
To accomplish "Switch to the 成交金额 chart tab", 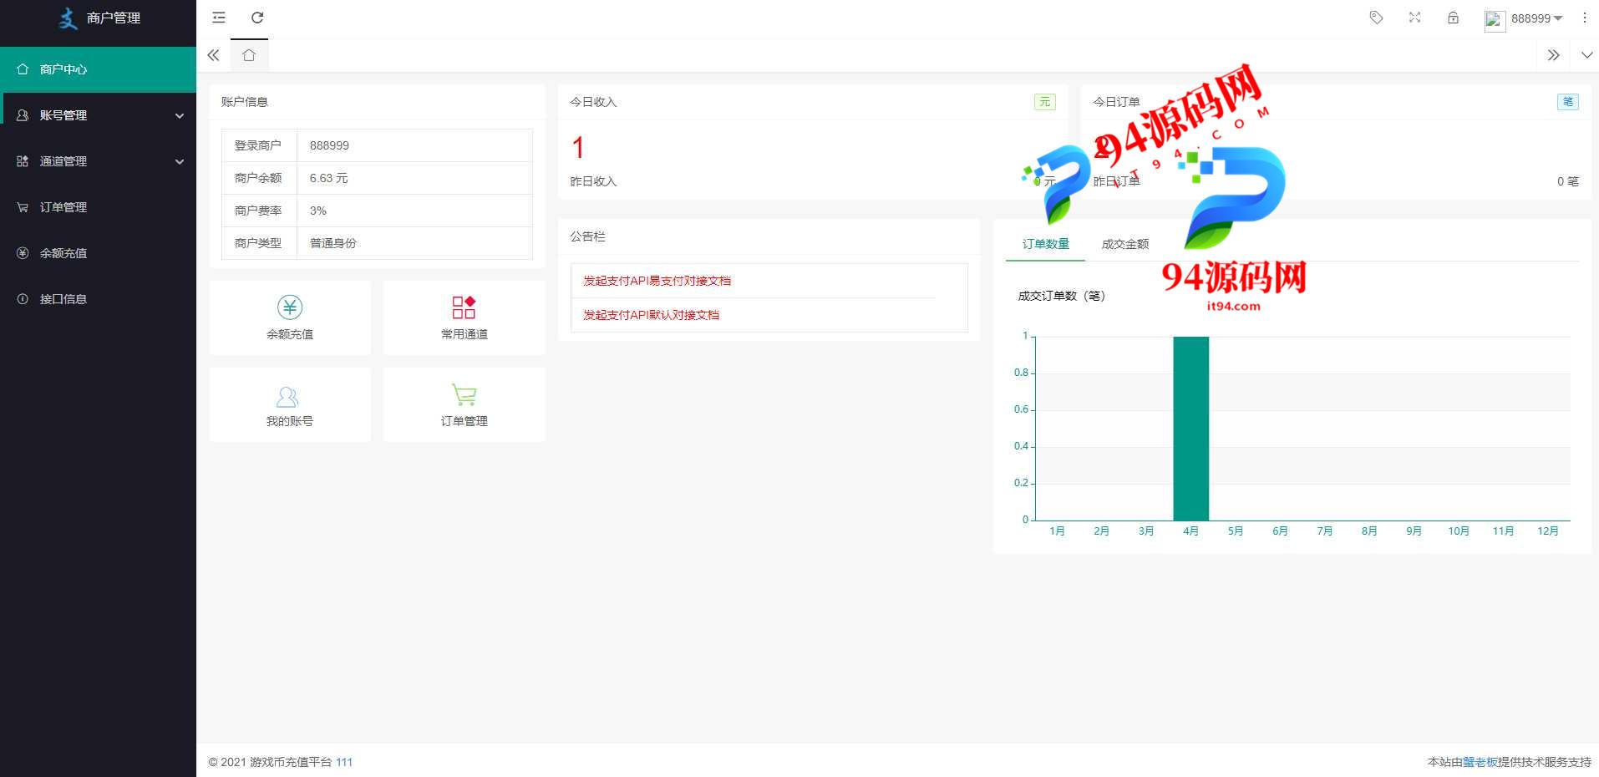I will coord(1125,244).
